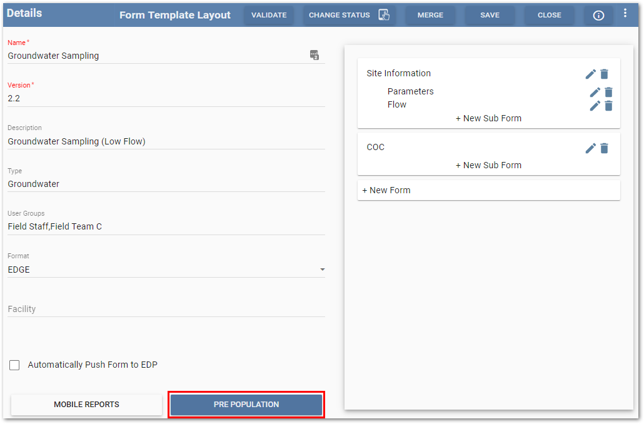Screen dimensions: 644x424
Task: Delete the Site Information form
Action: 604,74
